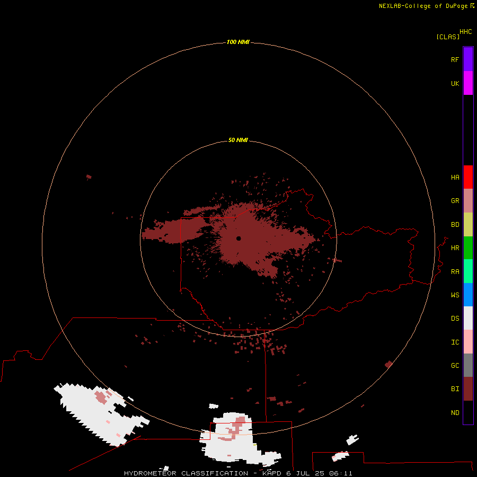
Task: Click the 50 NMI range ring label
Action: 238,140
